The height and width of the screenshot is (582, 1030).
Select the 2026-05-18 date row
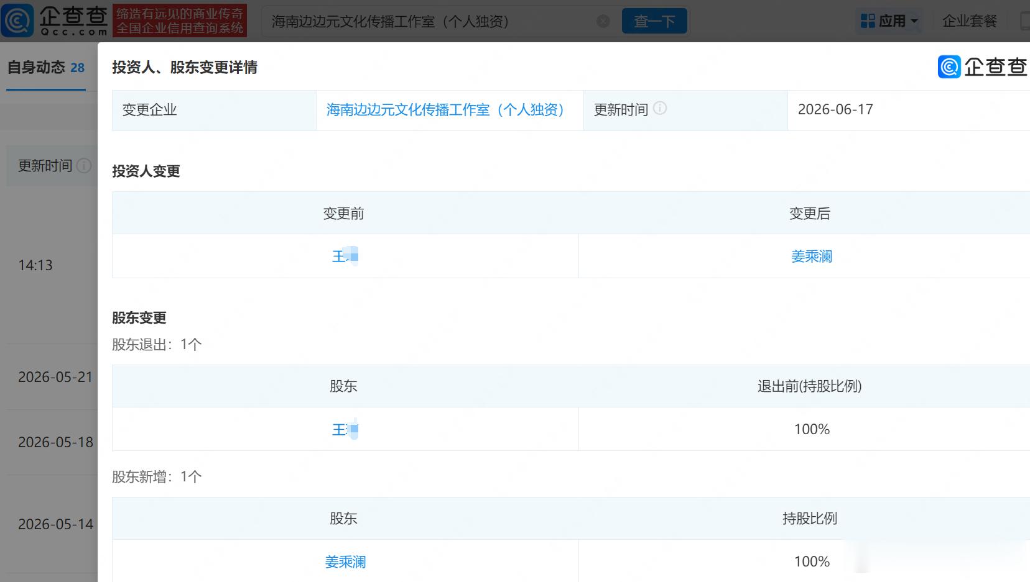tap(55, 442)
